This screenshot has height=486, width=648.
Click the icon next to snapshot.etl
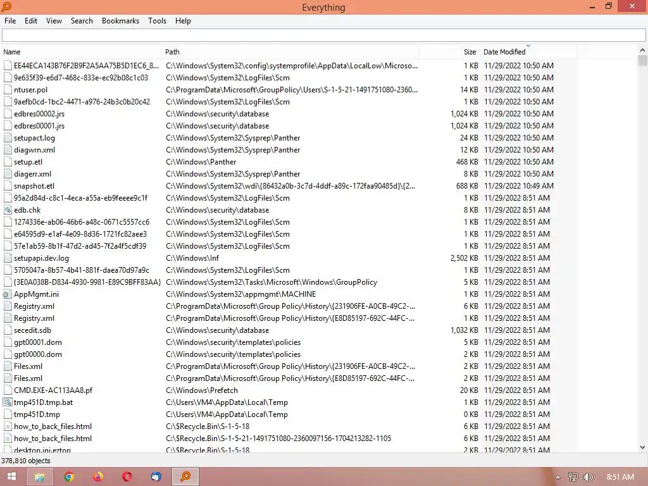pos(8,185)
